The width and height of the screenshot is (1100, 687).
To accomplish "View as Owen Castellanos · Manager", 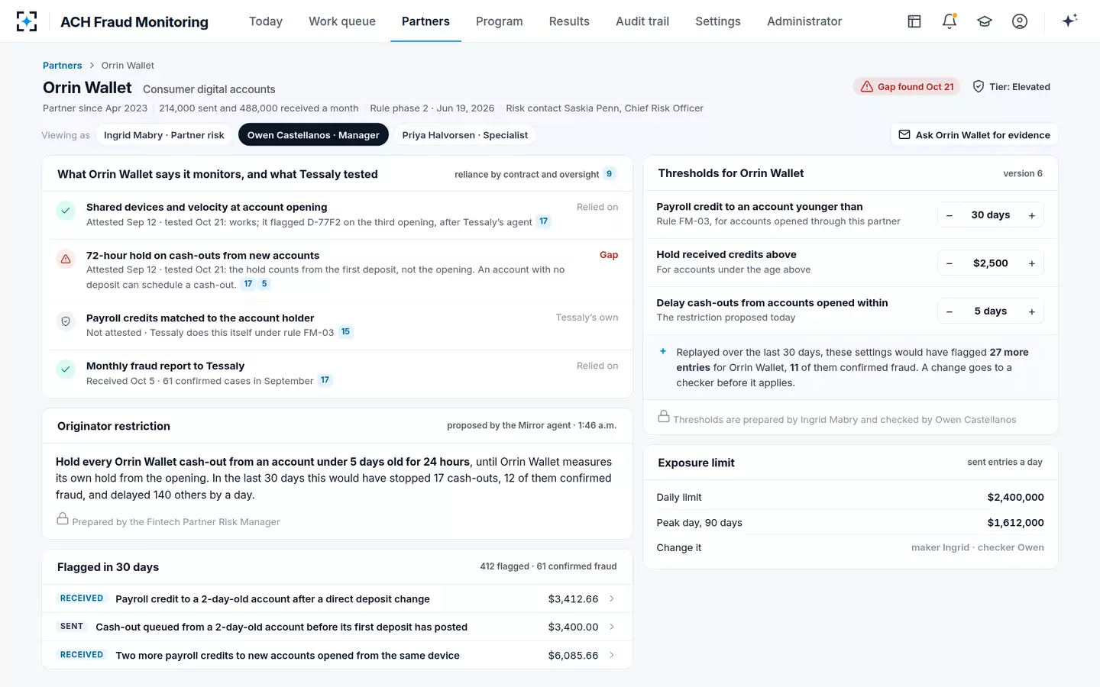I will (x=313, y=135).
